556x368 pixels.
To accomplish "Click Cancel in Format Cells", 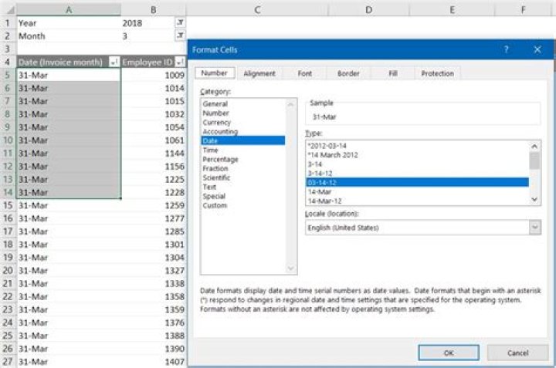I will coord(517,353).
